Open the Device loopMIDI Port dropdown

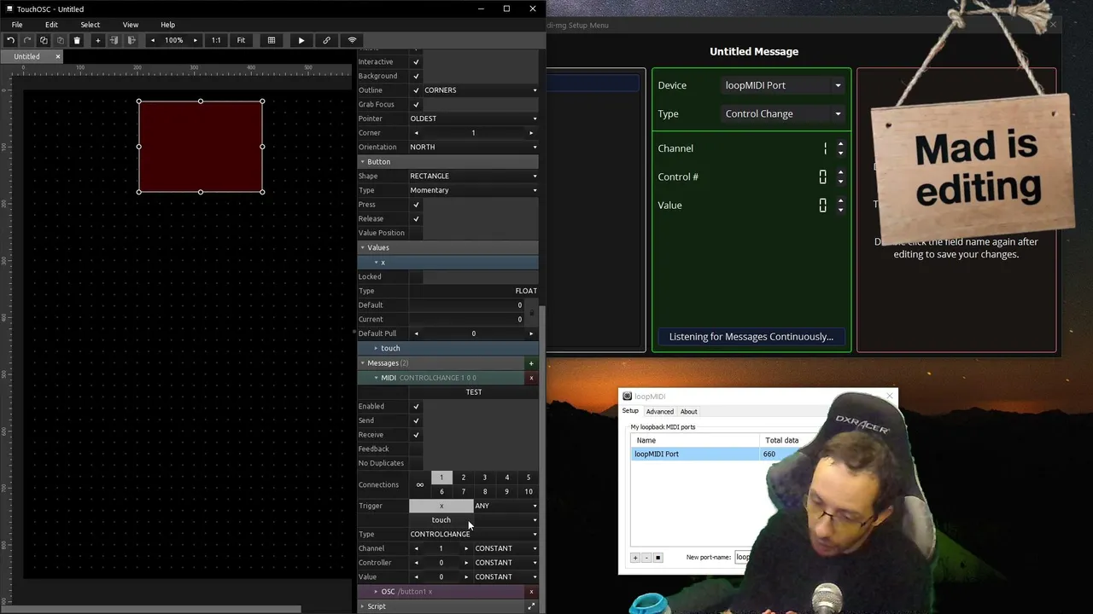coord(783,85)
